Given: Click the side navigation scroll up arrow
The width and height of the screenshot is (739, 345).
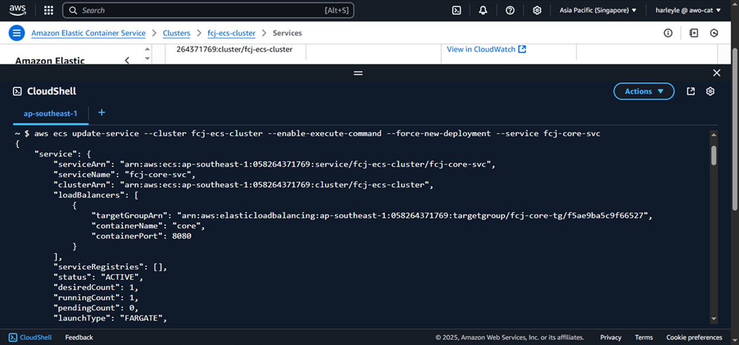Looking at the screenshot, I should pyautogui.click(x=148, y=49).
